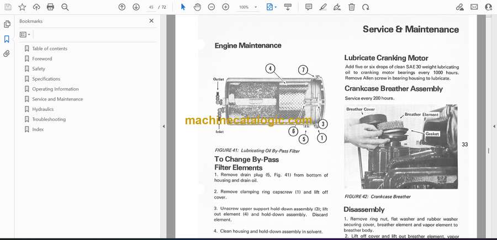This screenshot has height=240, width=497.
Task: Edit the current page number field
Action: coord(151,7)
